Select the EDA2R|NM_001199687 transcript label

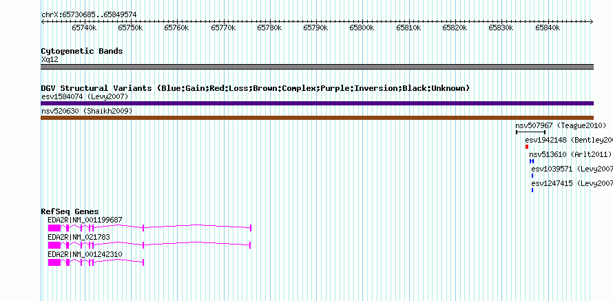pos(85,220)
